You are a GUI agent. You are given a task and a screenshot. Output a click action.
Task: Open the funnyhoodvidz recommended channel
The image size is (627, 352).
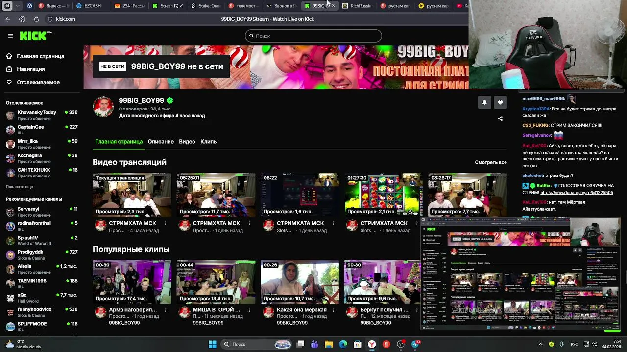pos(42,312)
